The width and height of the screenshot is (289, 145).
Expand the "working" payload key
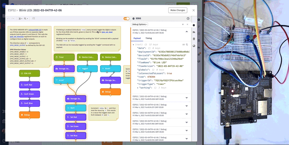(x=138, y=88)
